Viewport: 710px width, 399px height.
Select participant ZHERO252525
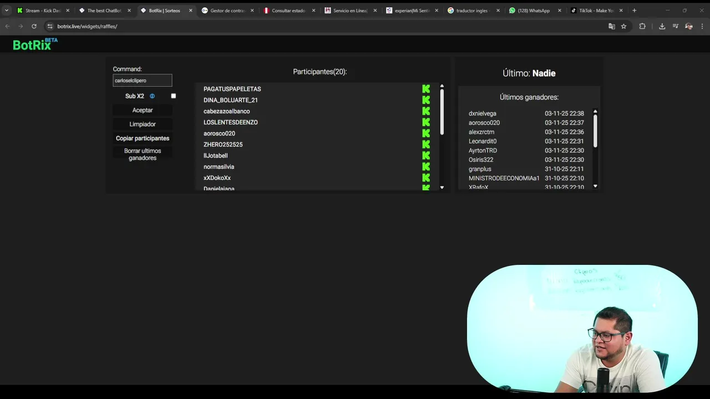tap(223, 145)
